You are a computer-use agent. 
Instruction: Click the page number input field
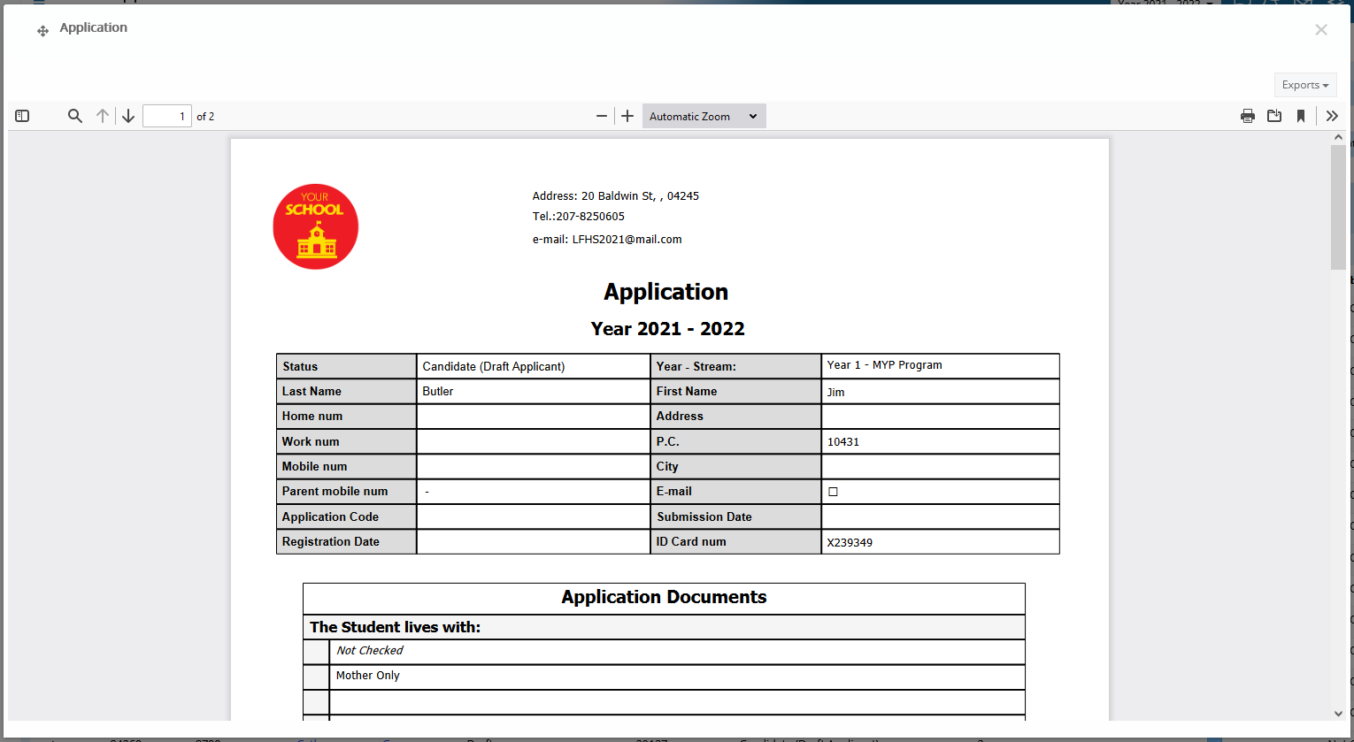click(x=167, y=116)
